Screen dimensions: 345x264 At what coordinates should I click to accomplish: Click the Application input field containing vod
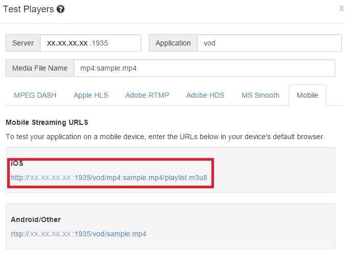tap(269, 43)
